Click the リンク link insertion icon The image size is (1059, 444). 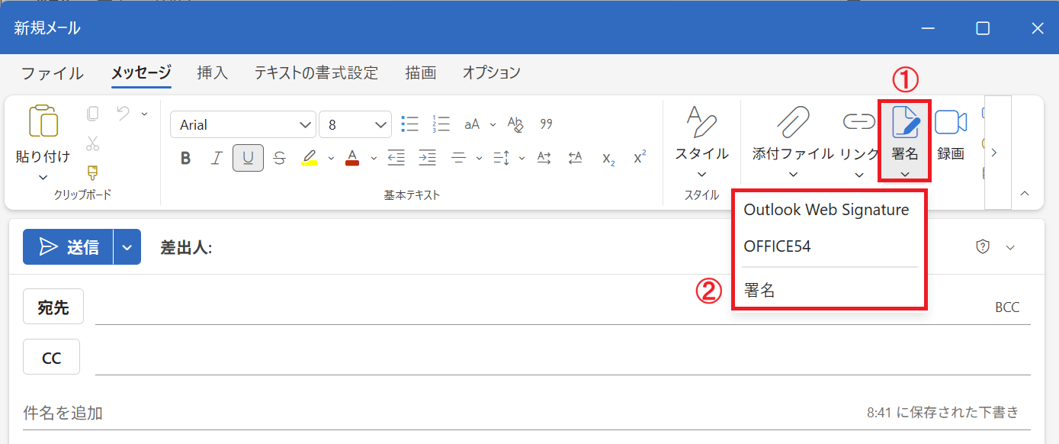858,122
